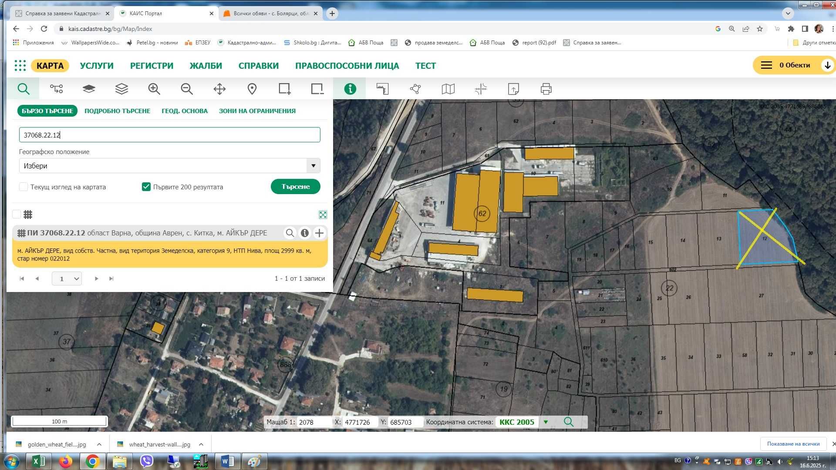This screenshot has width=836, height=470.
Task: Click the zoom-in magnifier toolbar icon
Action: (x=154, y=89)
